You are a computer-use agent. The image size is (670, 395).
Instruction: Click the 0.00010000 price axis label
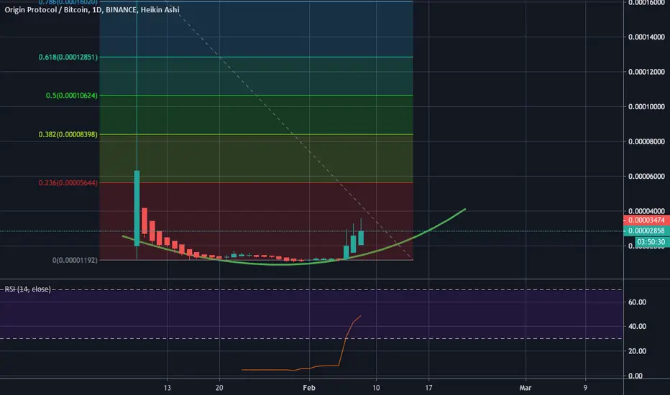point(646,107)
